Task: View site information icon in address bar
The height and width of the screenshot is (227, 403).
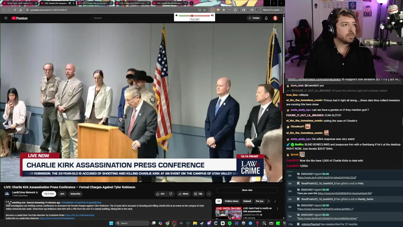Action: tap(27, 10)
